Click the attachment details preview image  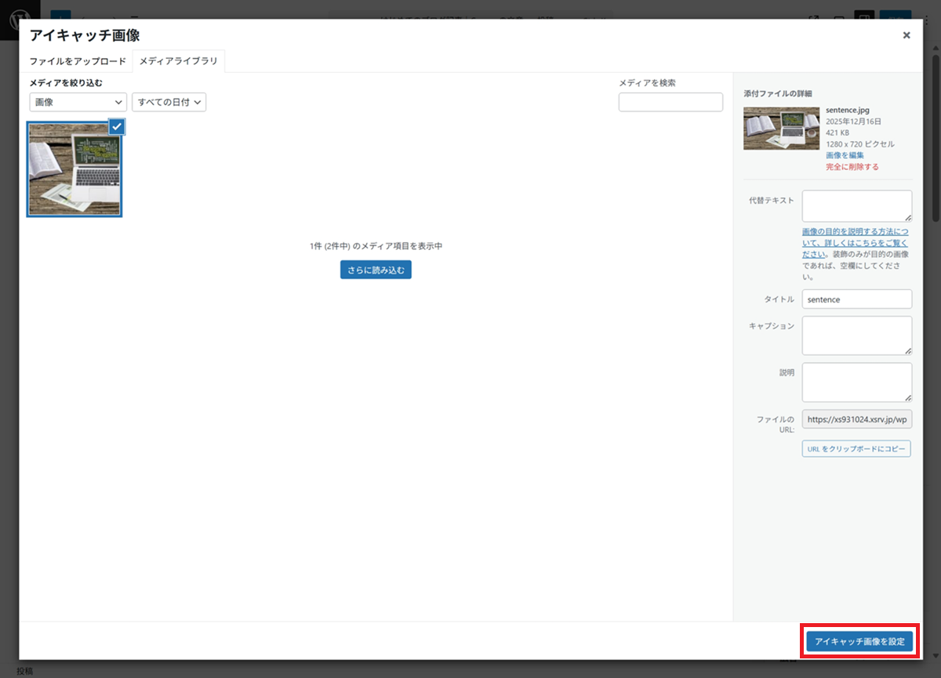click(780, 129)
